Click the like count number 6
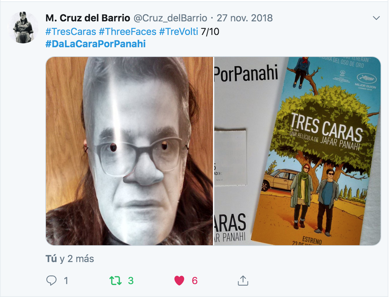The height and width of the screenshot is (297, 389). pos(194,280)
